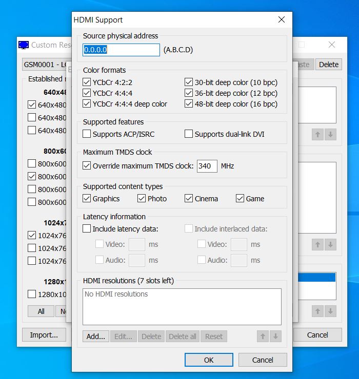Uncheck the Cinema content type

[189, 199]
